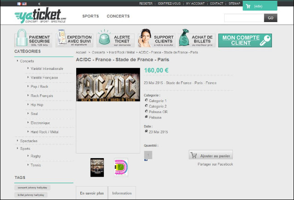Screen dimensions: 294x200
Task: Click the cart icon on Ajouter au panier
Action: tap(194, 155)
